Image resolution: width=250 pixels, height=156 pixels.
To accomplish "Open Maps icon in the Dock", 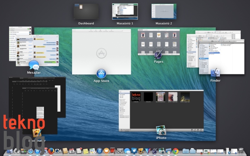I will (92, 151).
